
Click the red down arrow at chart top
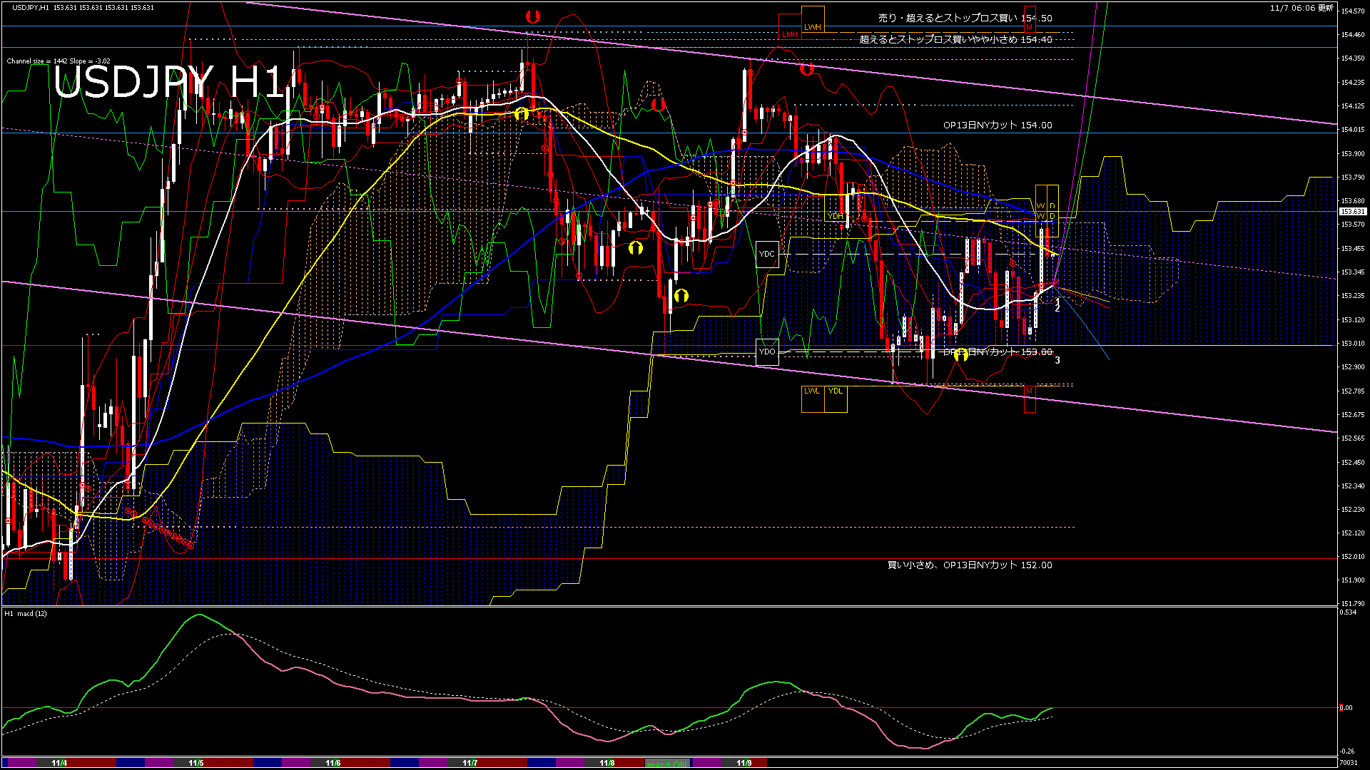[532, 16]
